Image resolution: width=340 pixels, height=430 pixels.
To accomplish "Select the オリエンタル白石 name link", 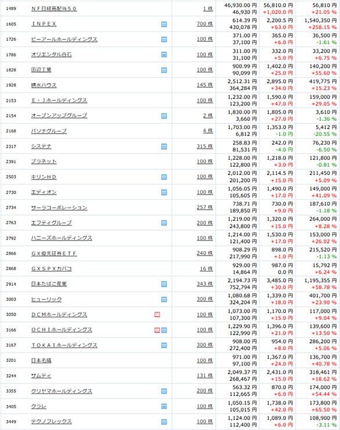I will point(51,55).
